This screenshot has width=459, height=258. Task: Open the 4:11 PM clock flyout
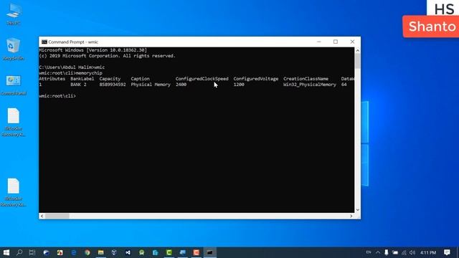(428, 252)
